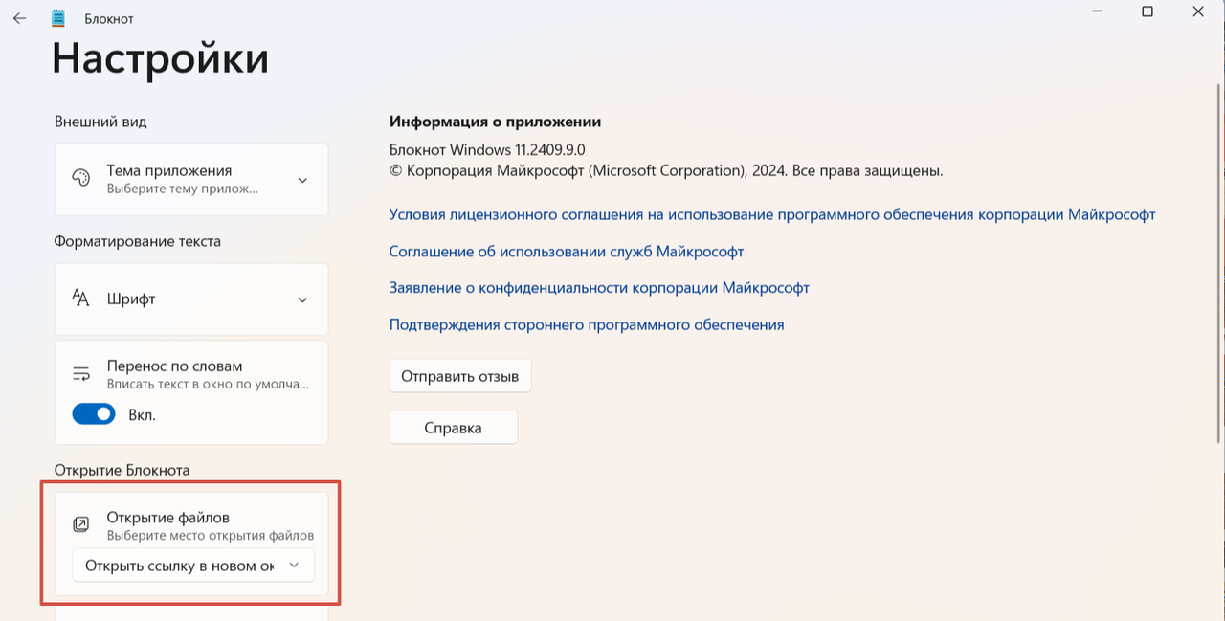Click the Блокнот Windows 11.2409.9.0 version text
Viewport: 1225px width, 621px height.
(487, 149)
